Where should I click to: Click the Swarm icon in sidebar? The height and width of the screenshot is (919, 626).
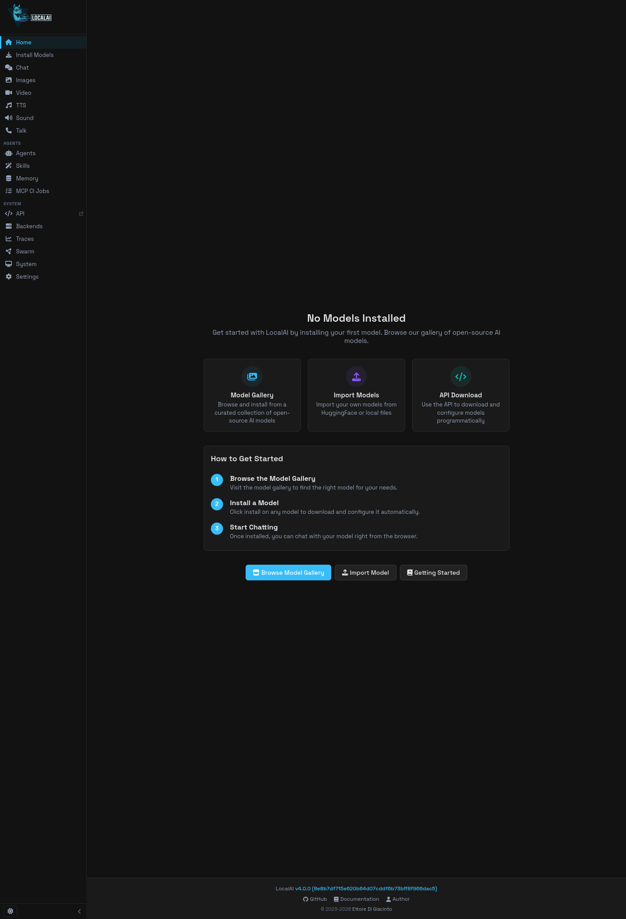pyautogui.click(x=9, y=251)
